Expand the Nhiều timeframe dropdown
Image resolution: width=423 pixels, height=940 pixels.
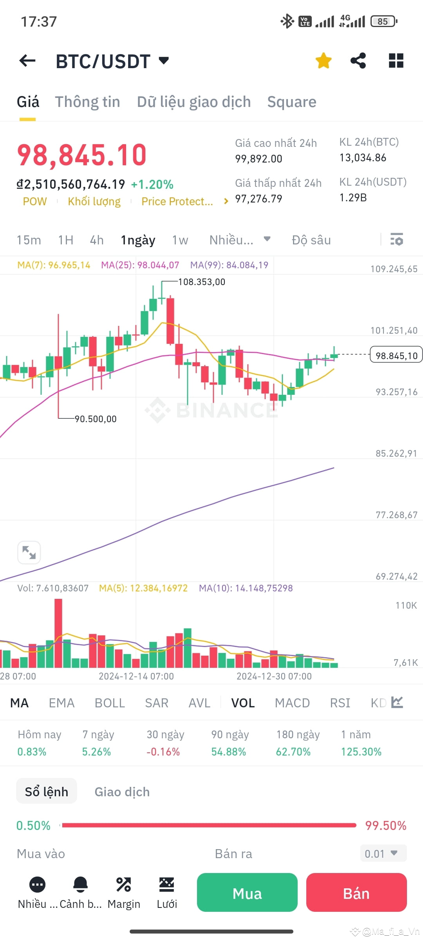coord(239,240)
